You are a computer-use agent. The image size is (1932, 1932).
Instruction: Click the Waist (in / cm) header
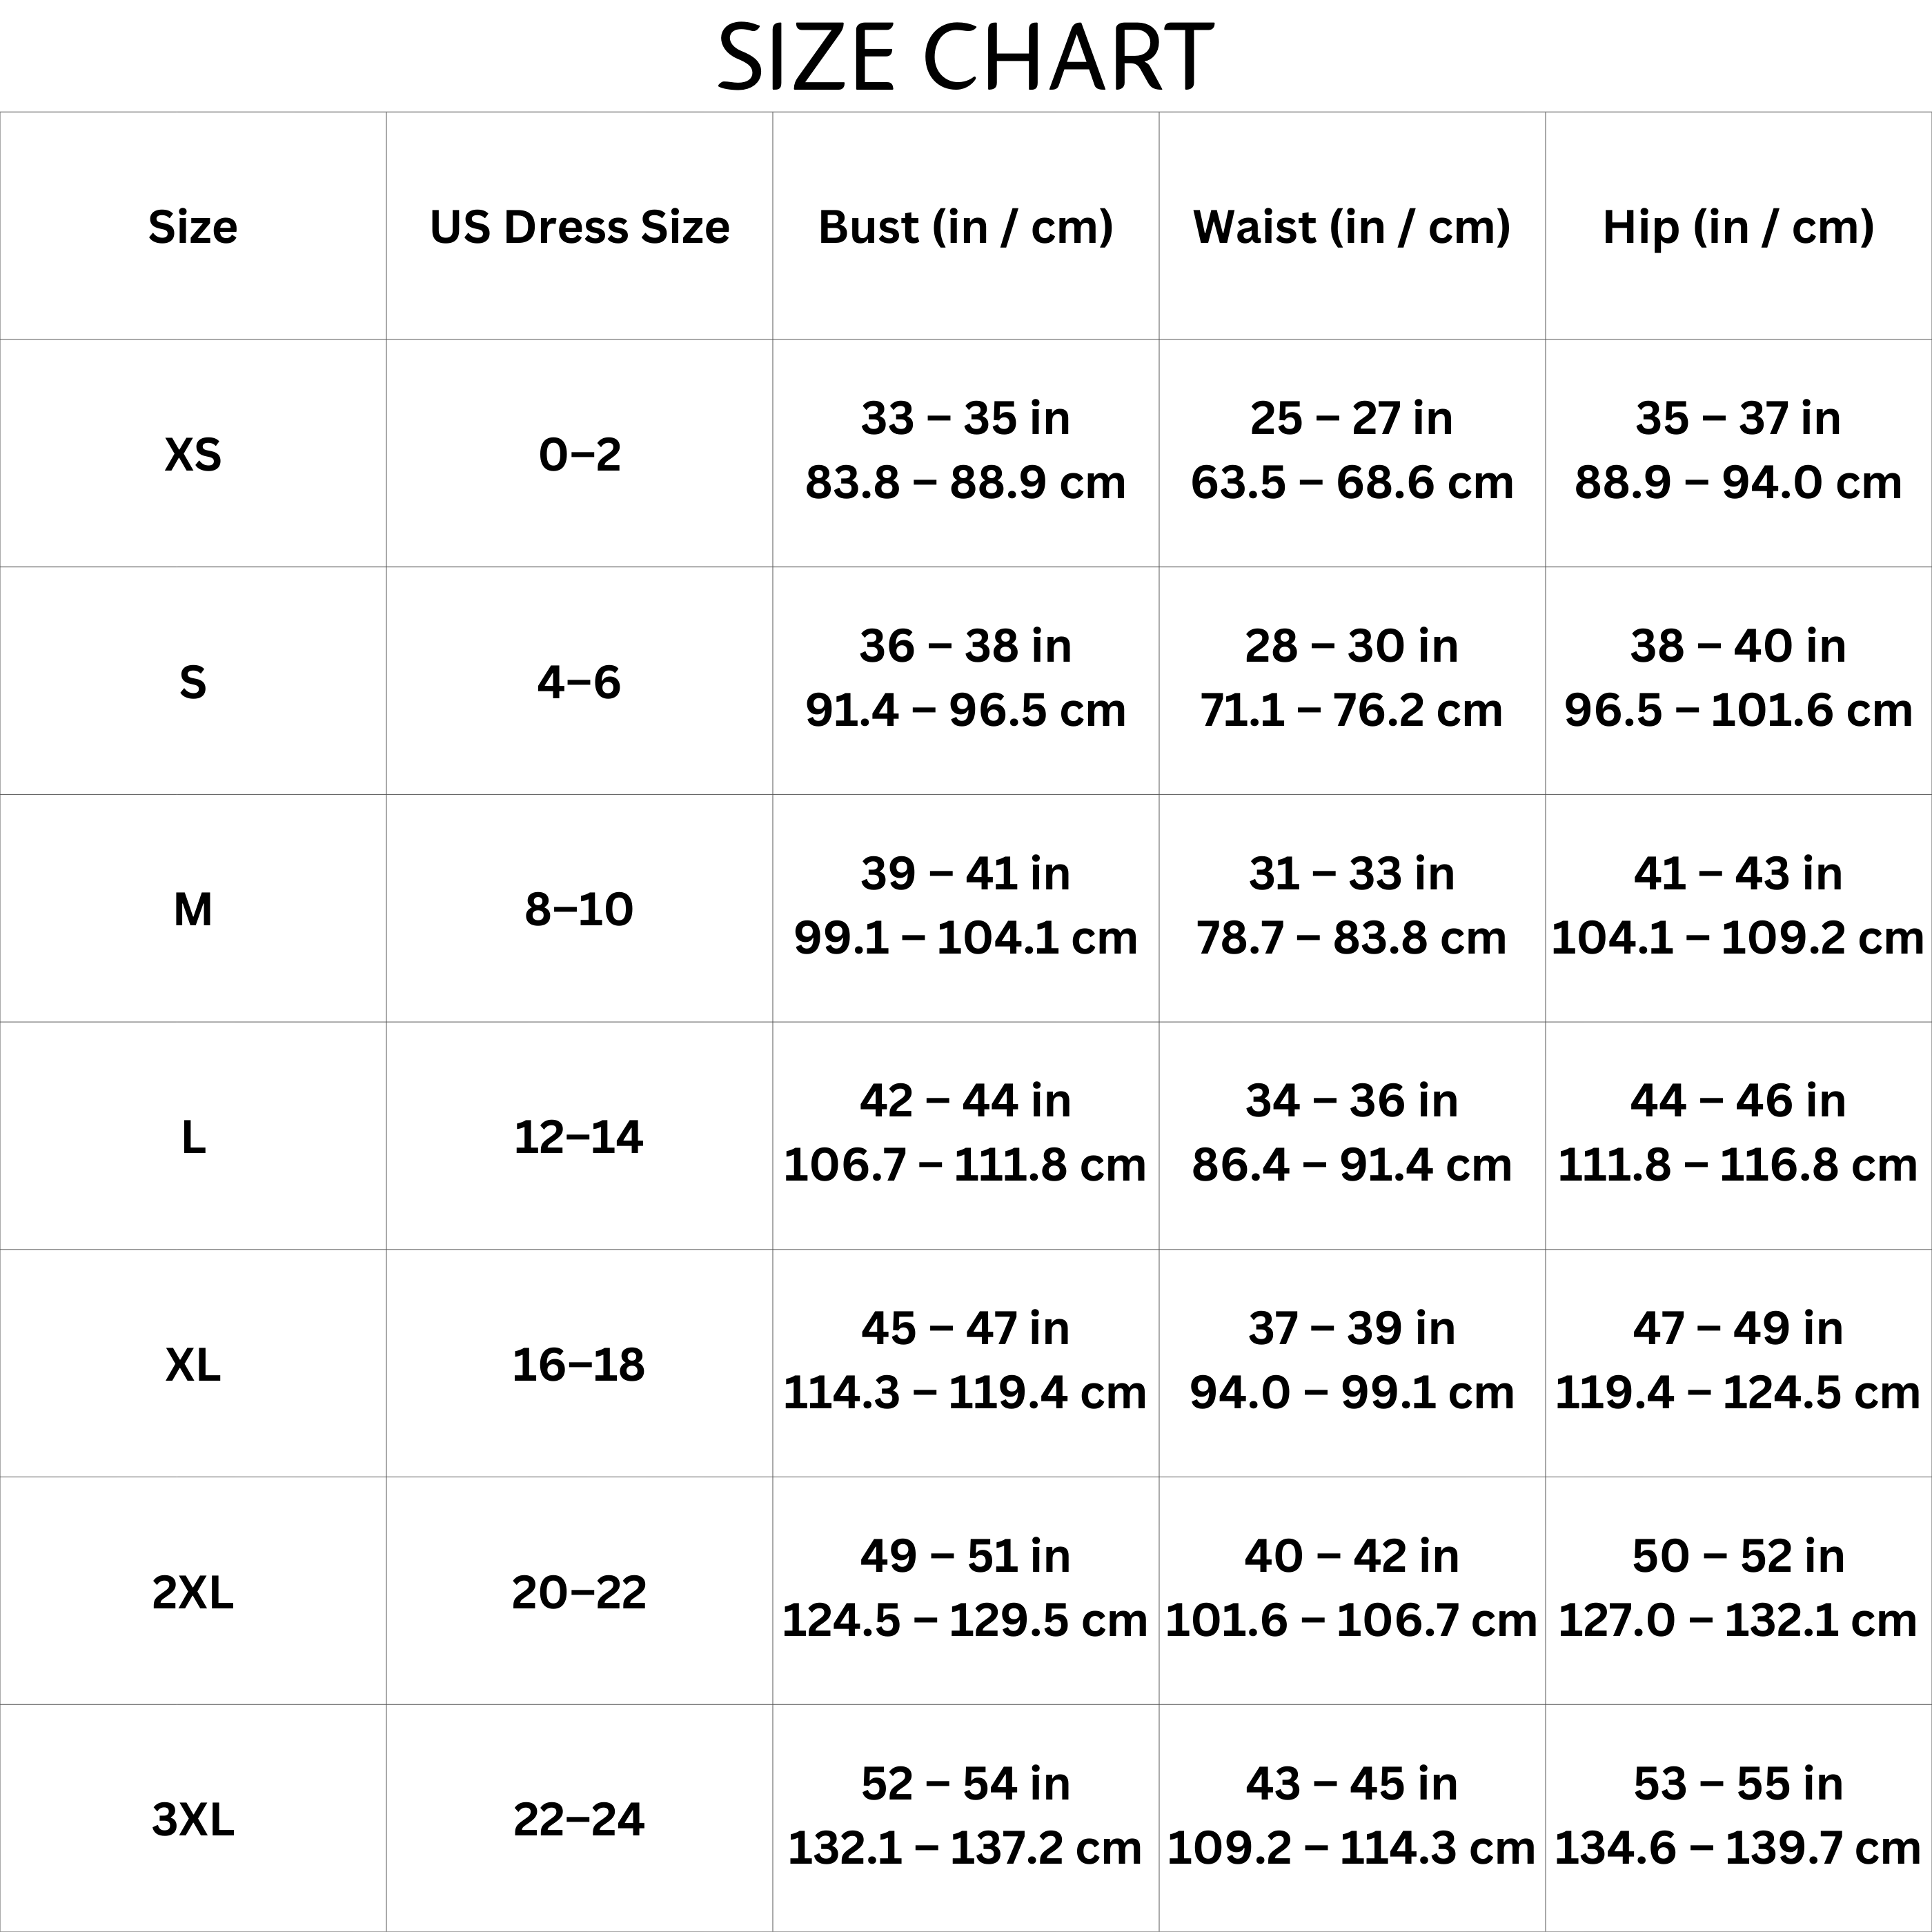click(1351, 227)
